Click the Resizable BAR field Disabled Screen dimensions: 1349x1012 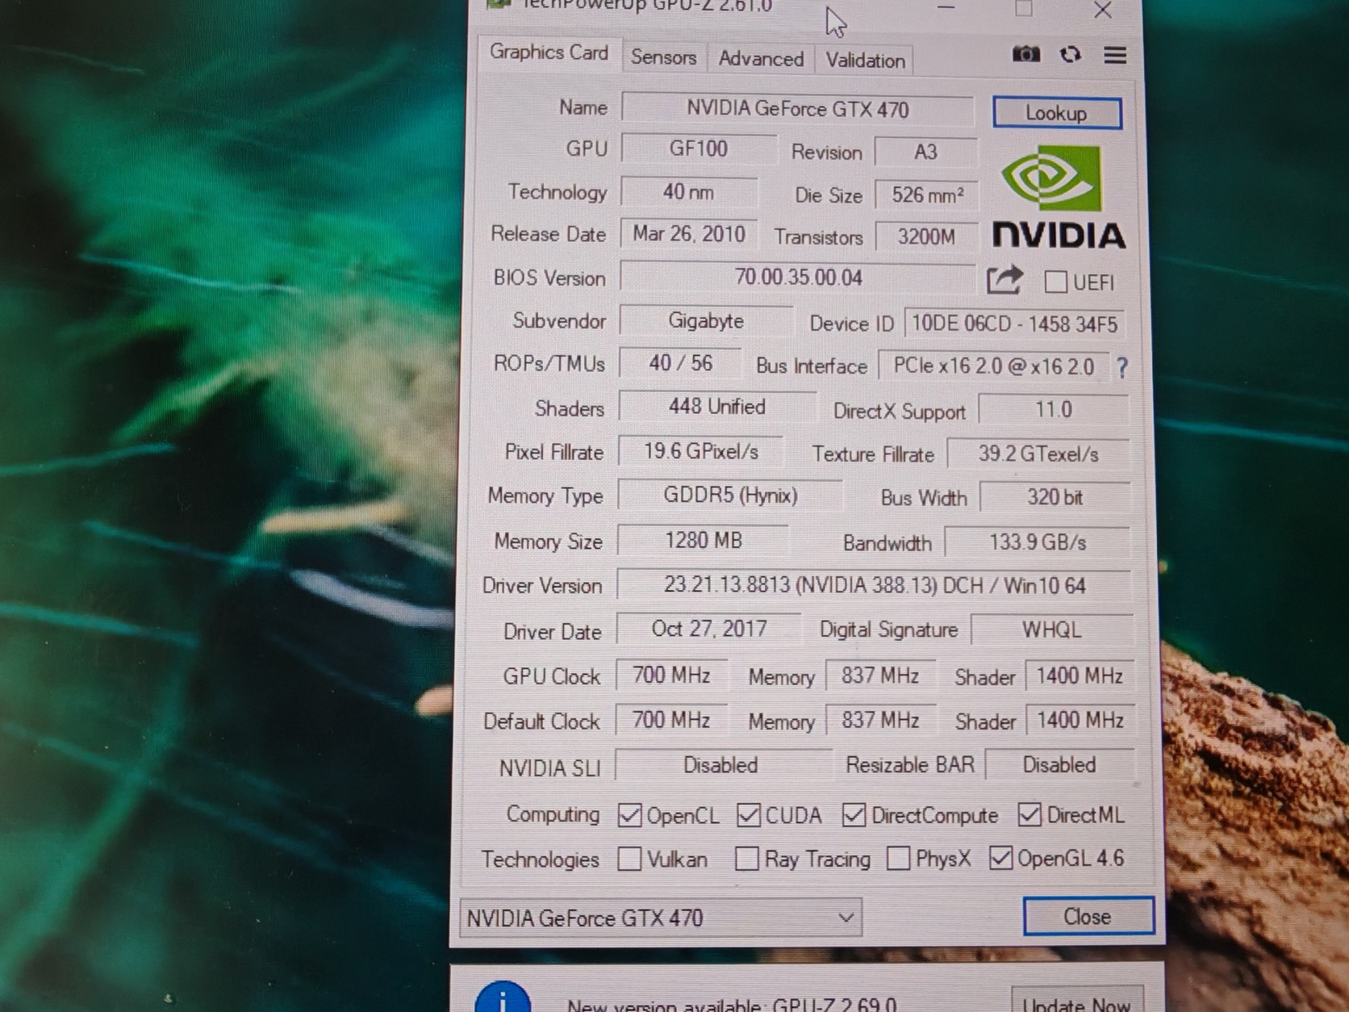point(1059,764)
